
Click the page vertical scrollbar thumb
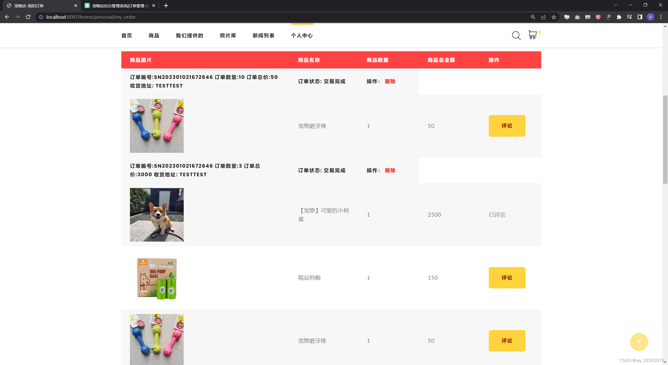pyautogui.click(x=665, y=139)
